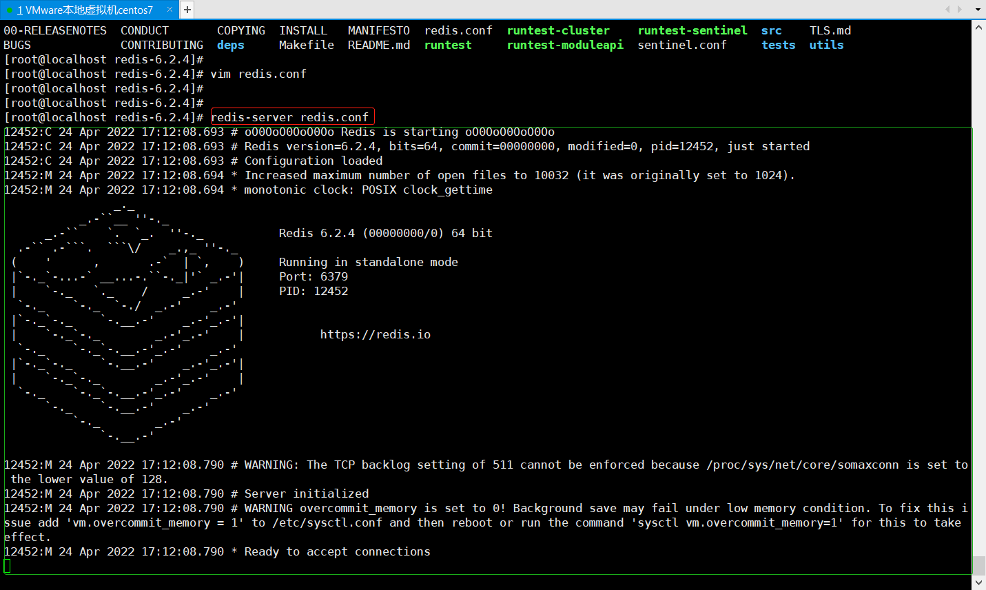Click the 'vim redis.conf' command text

[258, 74]
